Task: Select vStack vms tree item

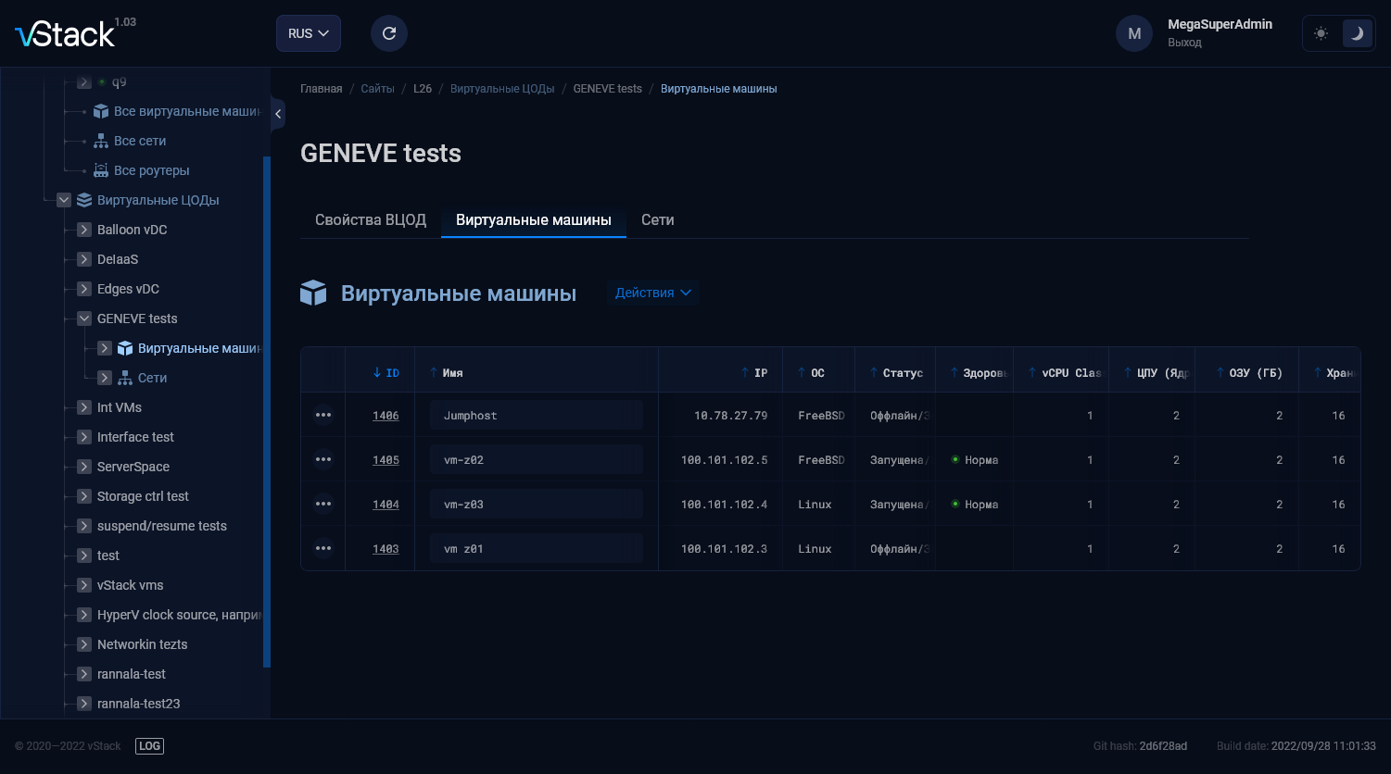Action: [x=131, y=585]
